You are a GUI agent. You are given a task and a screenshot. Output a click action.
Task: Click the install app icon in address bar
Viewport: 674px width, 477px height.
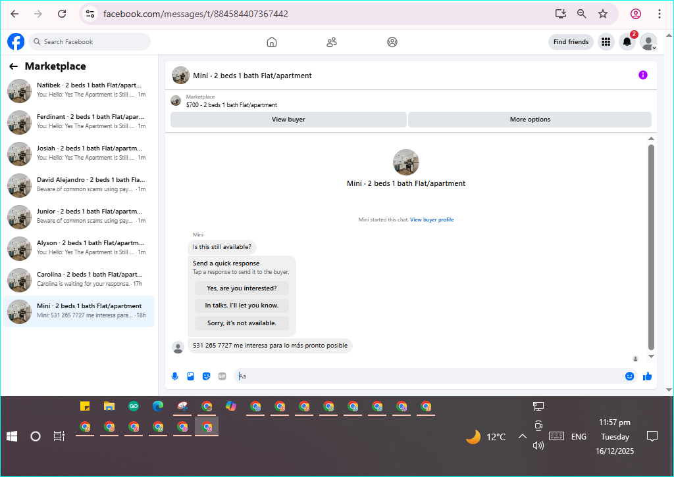[x=561, y=14]
